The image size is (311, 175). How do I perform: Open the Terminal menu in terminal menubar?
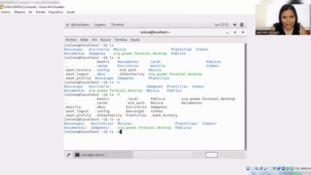(x=121, y=40)
